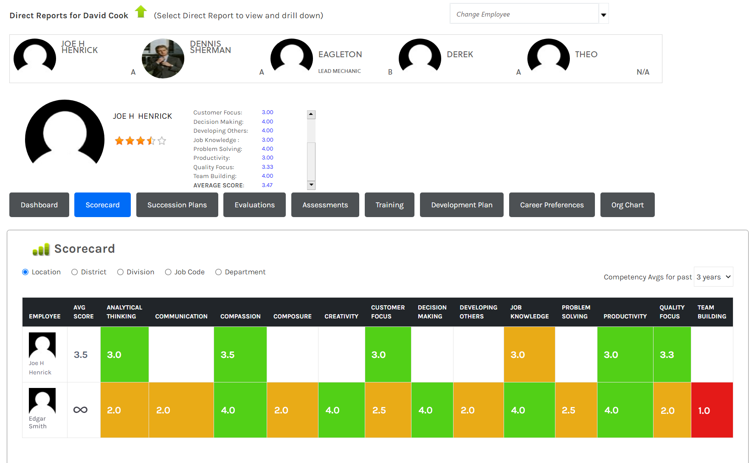755x463 pixels.
Task: Click Eagleton's avatar icon
Action: coord(292,56)
